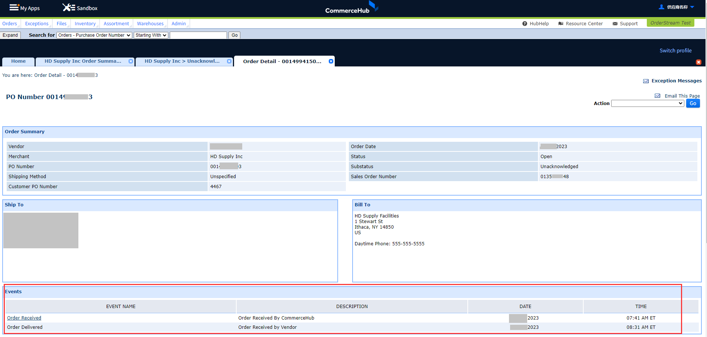The width and height of the screenshot is (707, 337).
Task: Switch to HD Supply Inc Unacknowledged tab
Action: [x=182, y=61]
